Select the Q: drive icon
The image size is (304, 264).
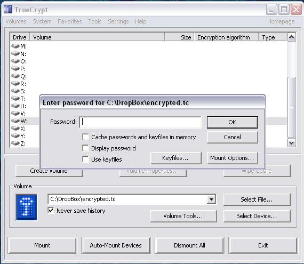pos(15,76)
